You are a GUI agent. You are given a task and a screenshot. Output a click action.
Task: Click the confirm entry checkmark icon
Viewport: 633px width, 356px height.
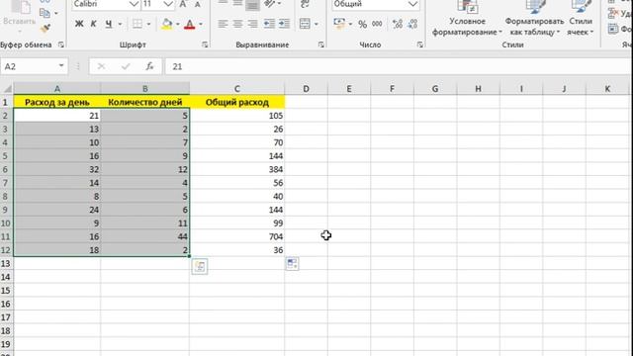coord(126,66)
